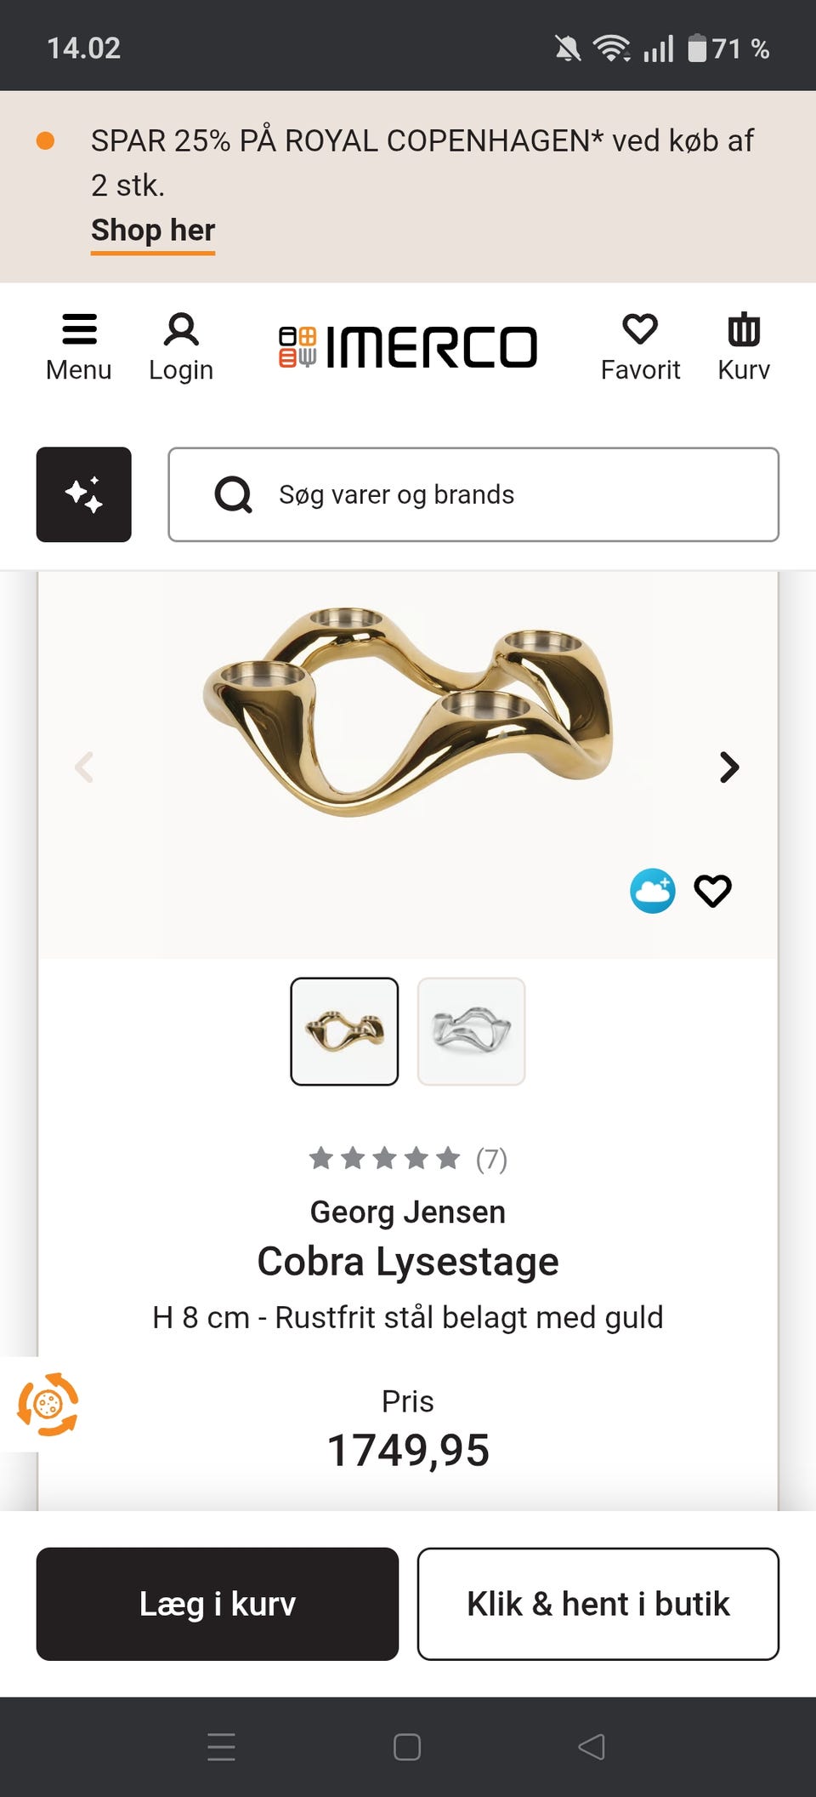The image size is (816, 1797).
Task: Select the silver candleholder thumbnail
Action: tap(471, 1031)
